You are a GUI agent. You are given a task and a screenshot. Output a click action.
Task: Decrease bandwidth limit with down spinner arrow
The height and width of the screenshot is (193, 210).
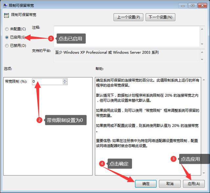65,83
